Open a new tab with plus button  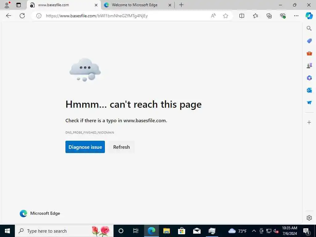181,5
